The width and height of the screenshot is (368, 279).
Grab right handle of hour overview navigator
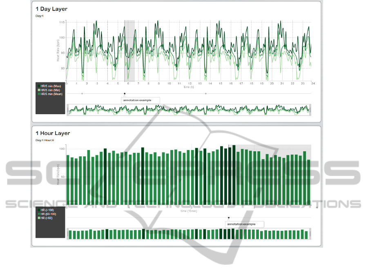click(x=310, y=234)
